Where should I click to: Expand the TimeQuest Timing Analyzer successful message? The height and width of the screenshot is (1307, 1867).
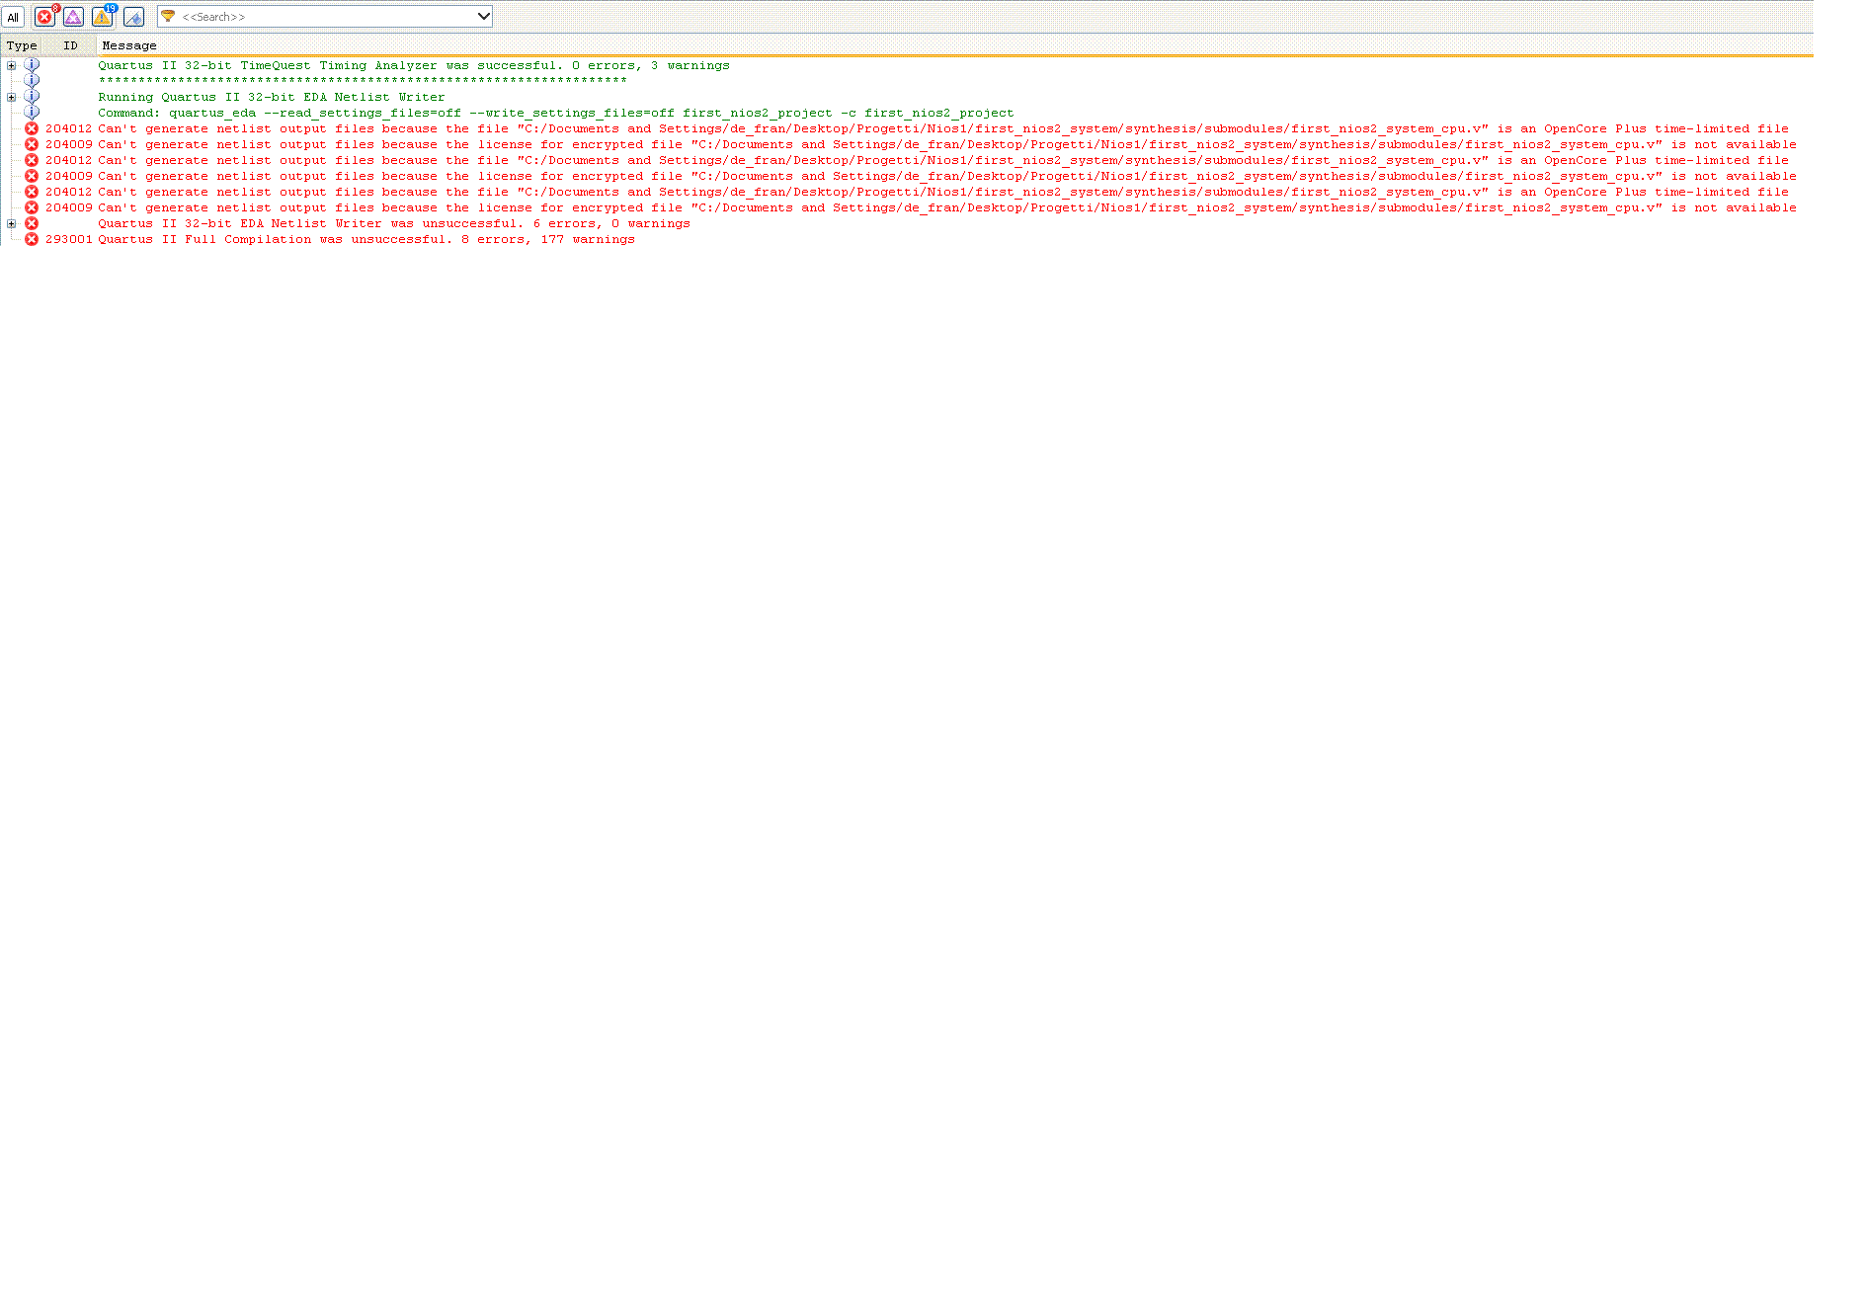11,65
